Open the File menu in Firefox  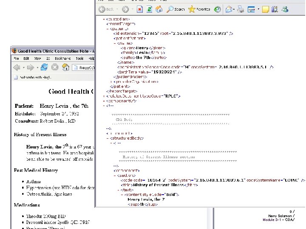click(x=16, y=59)
